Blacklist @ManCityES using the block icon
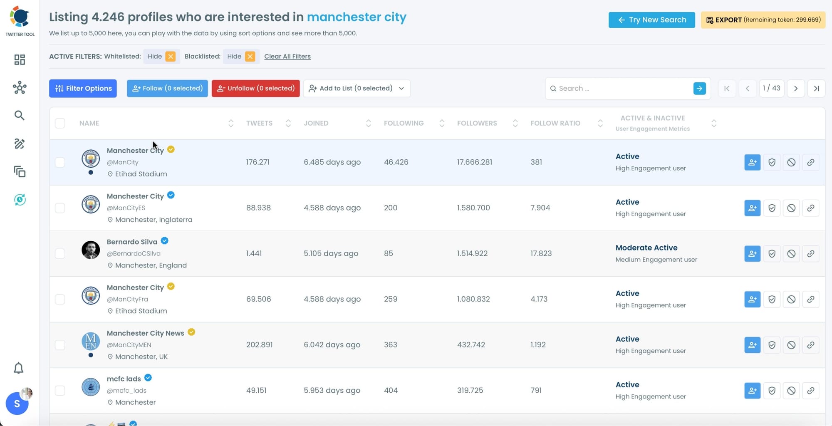Image resolution: width=832 pixels, height=426 pixels. pyautogui.click(x=791, y=208)
